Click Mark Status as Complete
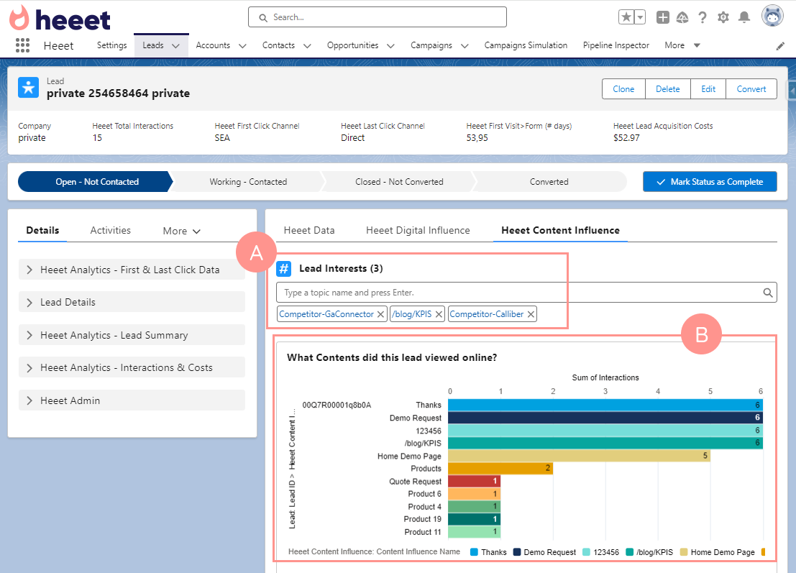The width and height of the screenshot is (796, 573). [710, 182]
